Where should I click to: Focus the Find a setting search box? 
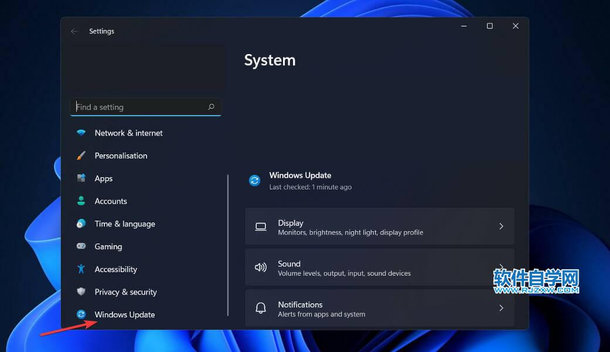(x=146, y=107)
